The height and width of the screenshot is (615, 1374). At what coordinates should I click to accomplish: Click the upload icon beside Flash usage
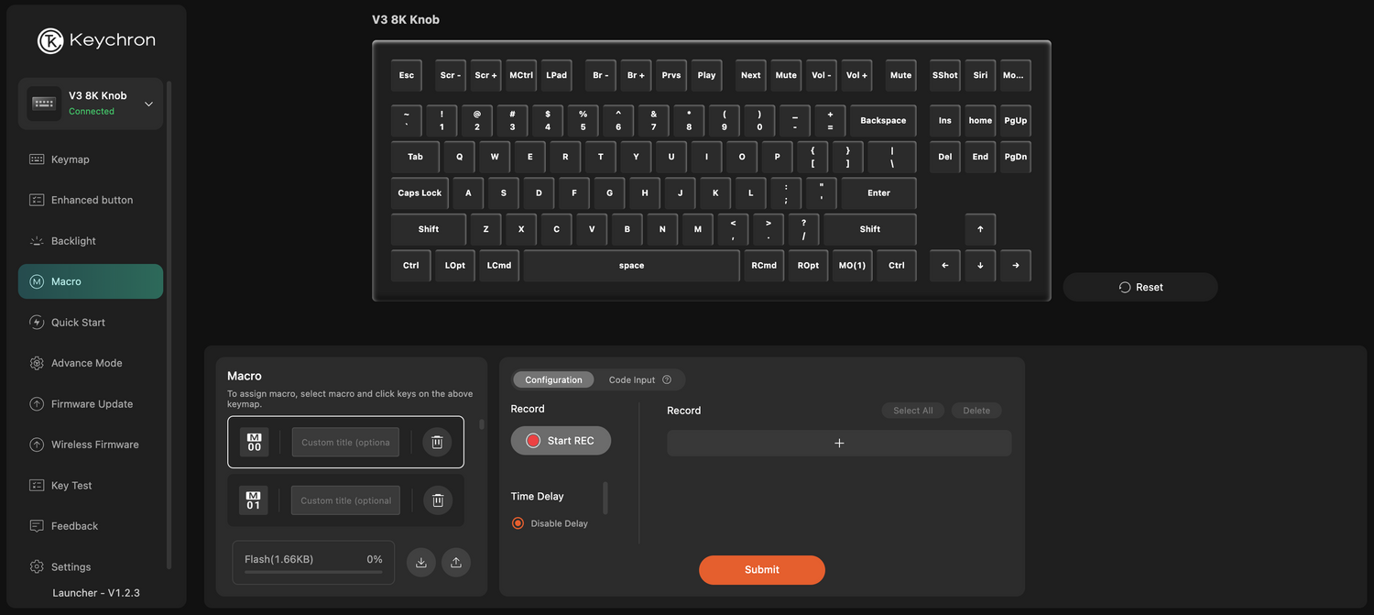click(456, 563)
